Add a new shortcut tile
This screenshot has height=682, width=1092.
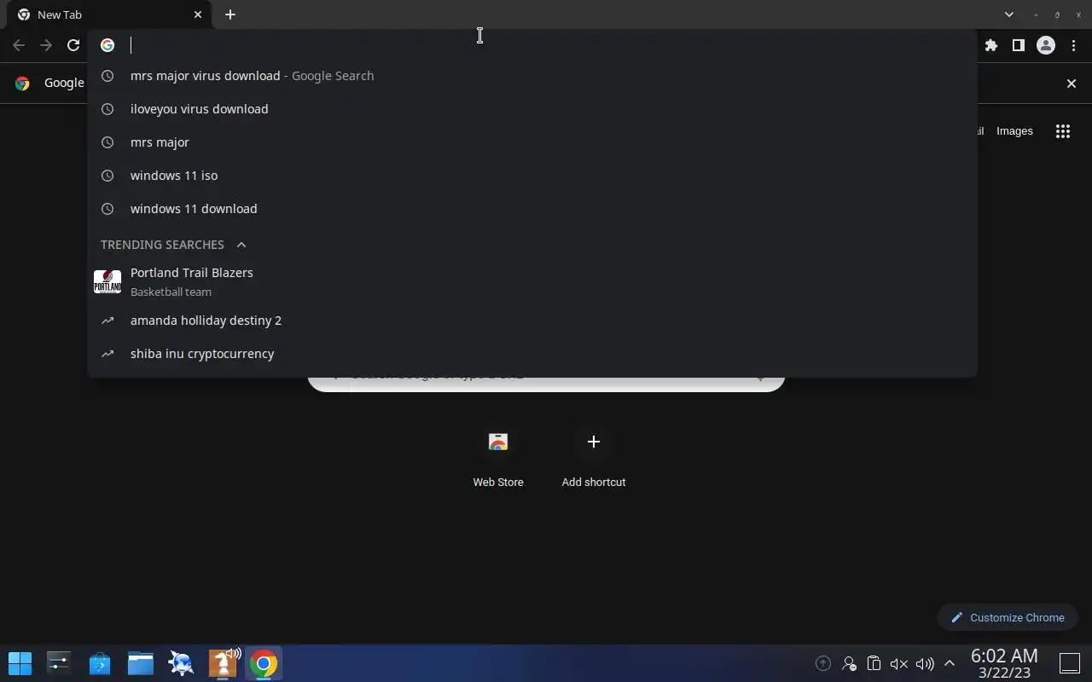coord(594,459)
